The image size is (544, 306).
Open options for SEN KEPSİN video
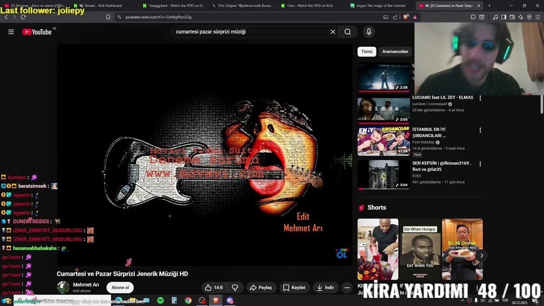(480, 164)
